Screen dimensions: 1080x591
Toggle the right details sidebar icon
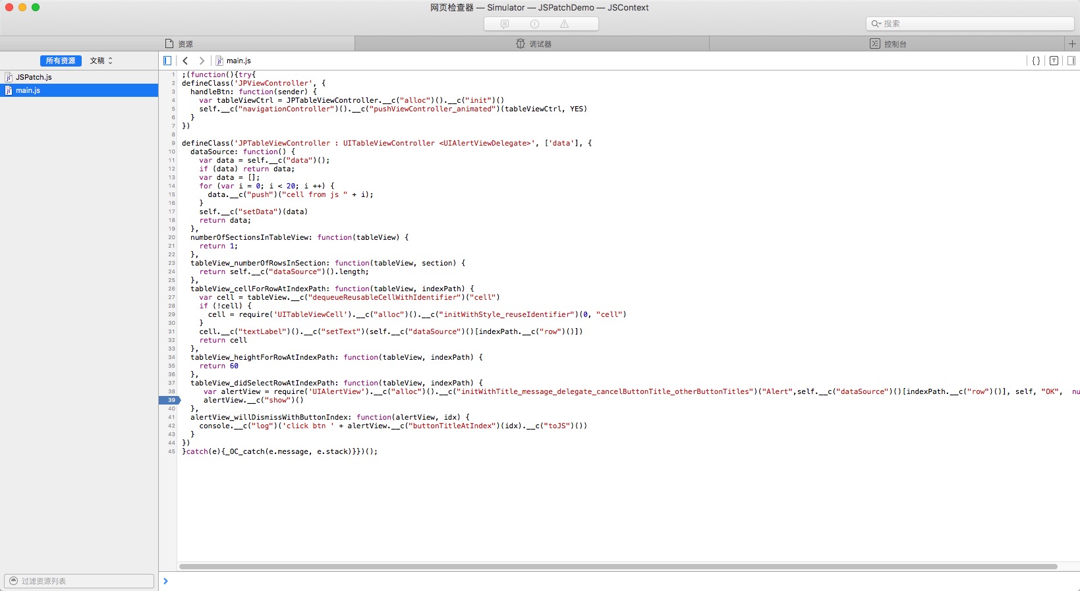click(1071, 61)
